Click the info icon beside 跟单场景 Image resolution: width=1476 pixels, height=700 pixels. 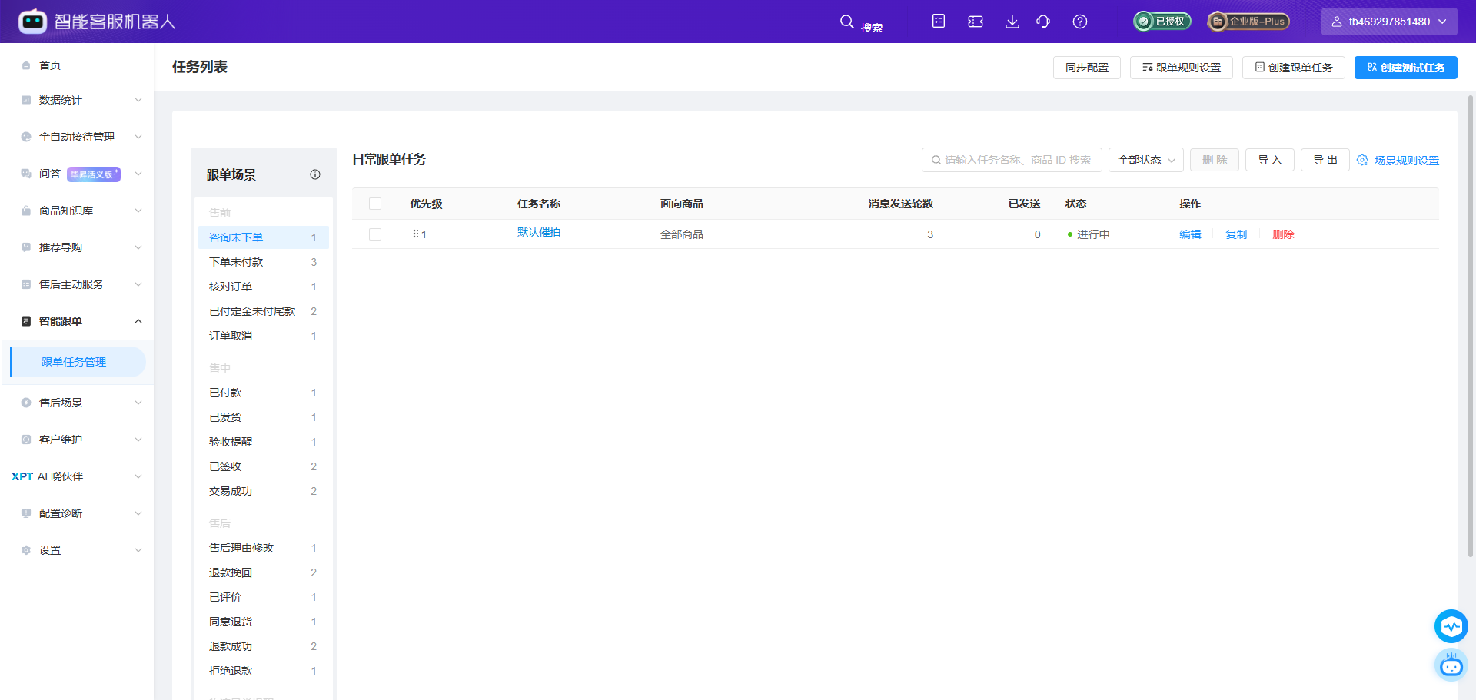[x=315, y=174]
